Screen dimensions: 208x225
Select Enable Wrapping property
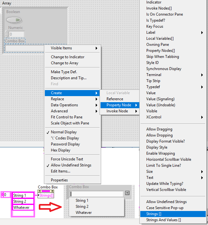pos(173,153)
